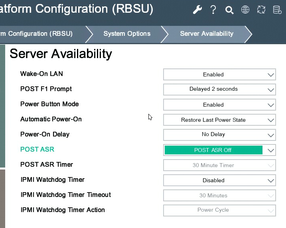
Task: Open the Wake-On LAN dropdown
Action: point(219,74)
